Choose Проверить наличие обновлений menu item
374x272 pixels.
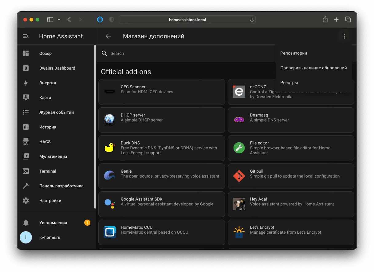313,68
